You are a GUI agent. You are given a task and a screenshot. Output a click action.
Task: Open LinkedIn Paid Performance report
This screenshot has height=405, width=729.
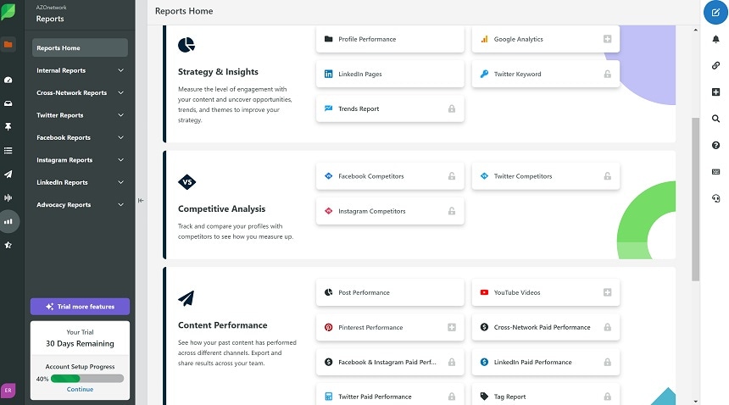point(546,363)
